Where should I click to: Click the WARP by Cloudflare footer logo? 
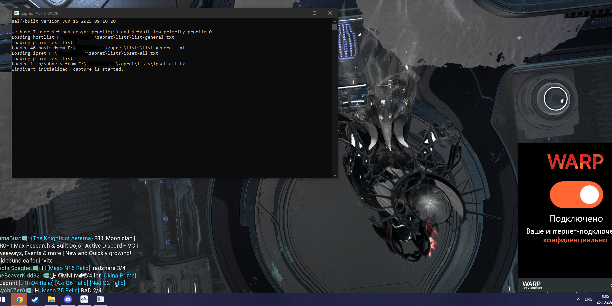tap(532, 285)
